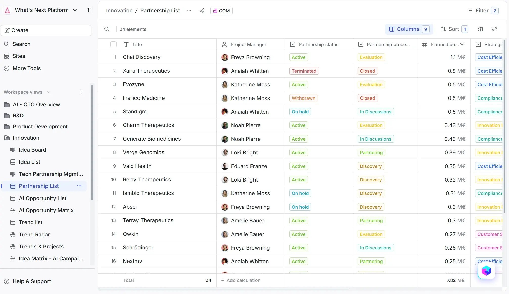Select the checkbox in the table header row
This screenshot has width=509, height=294.
113,44
